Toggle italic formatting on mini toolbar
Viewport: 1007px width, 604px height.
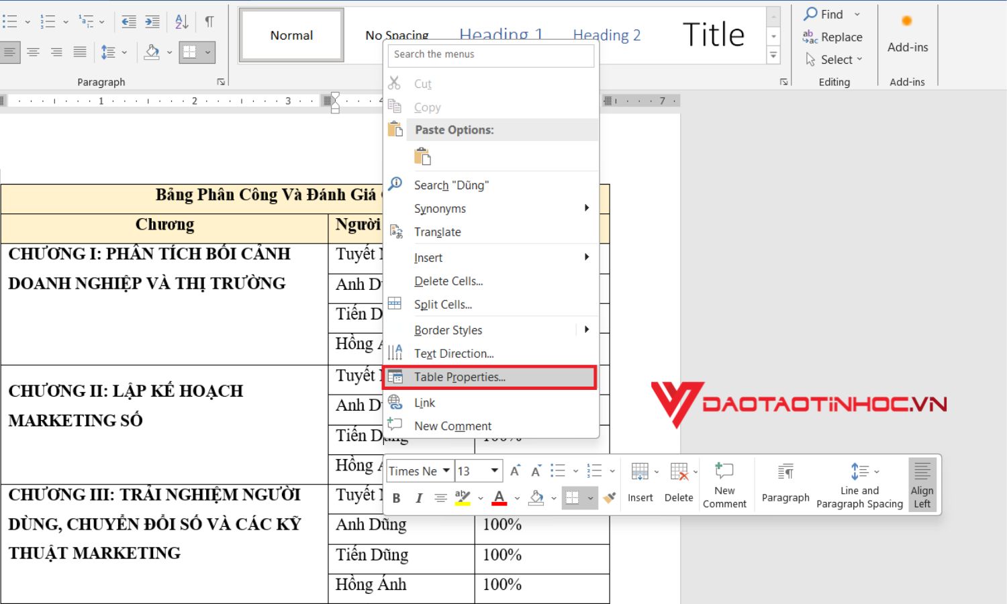[x=418, y=497]
